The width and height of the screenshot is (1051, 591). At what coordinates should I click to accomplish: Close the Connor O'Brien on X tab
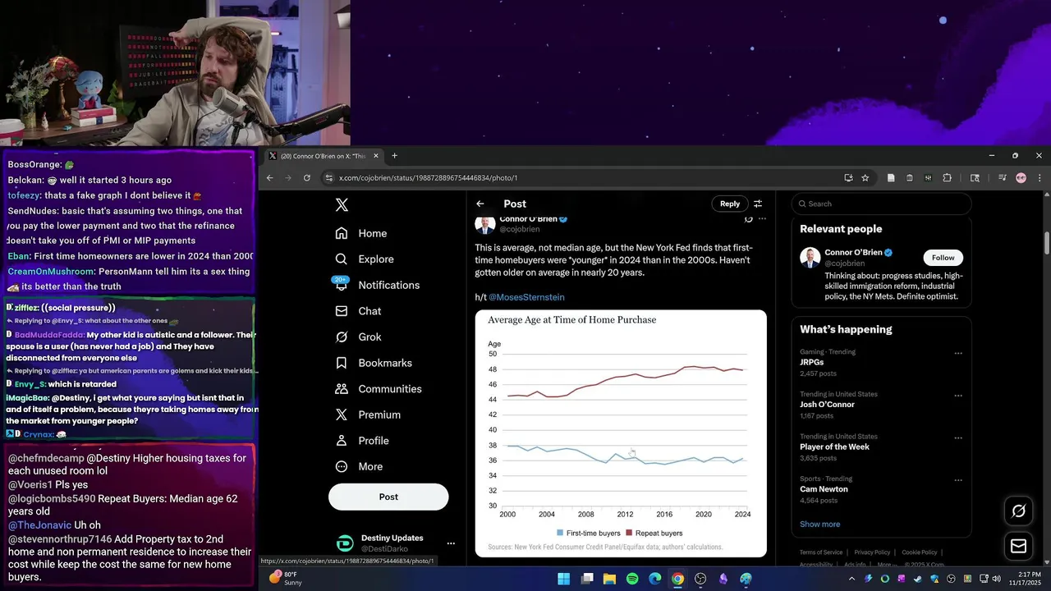click(376, 155)
